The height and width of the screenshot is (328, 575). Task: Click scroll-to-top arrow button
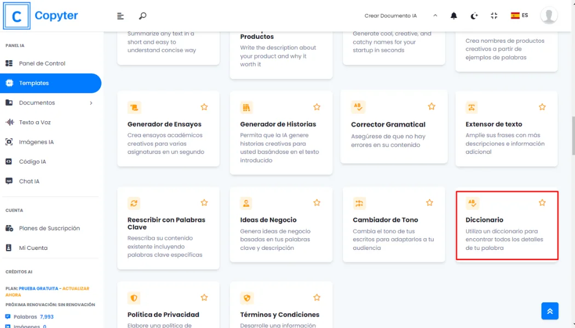pos(550,311)
